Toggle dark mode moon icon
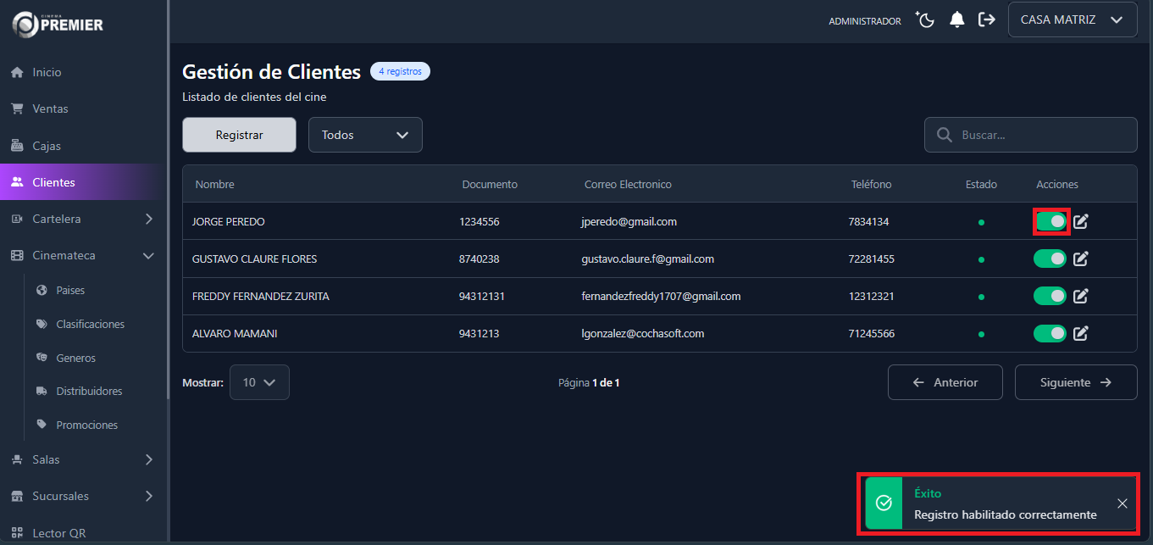The image size is (1153, 545). click(924, 19)
